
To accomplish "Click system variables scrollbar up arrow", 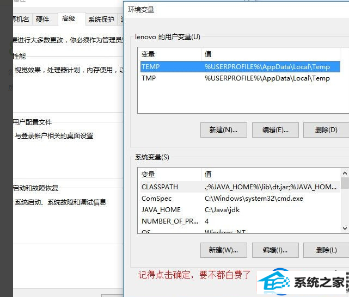I will (x=345, y=174).
